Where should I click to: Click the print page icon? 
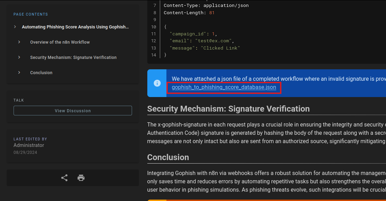click(x=81, y=178)
